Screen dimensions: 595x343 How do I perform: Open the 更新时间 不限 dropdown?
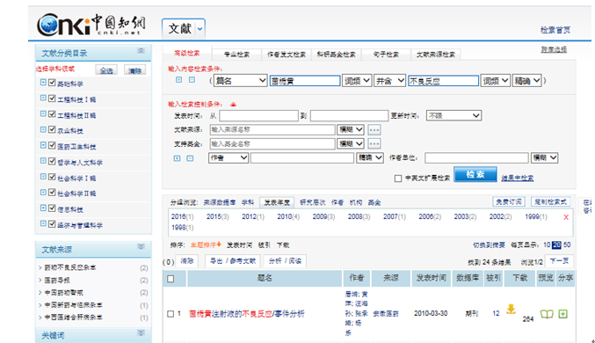point(454,115)
